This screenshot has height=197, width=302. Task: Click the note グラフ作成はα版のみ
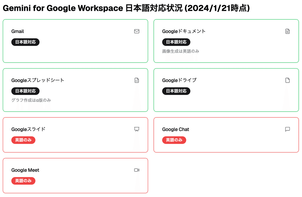coord(31,100)
